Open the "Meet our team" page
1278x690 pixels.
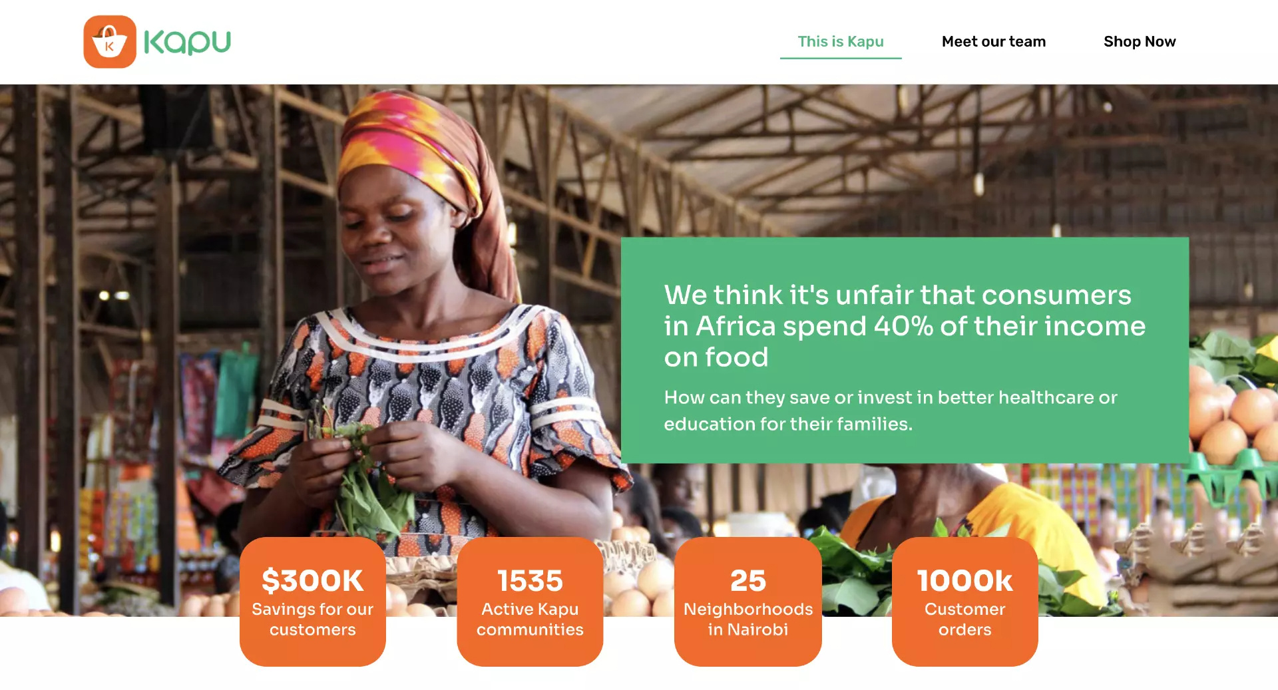pyautogui.click(x=993, y=42)
